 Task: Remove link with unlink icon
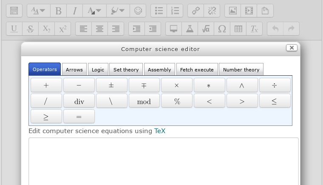tap(212, 11)
